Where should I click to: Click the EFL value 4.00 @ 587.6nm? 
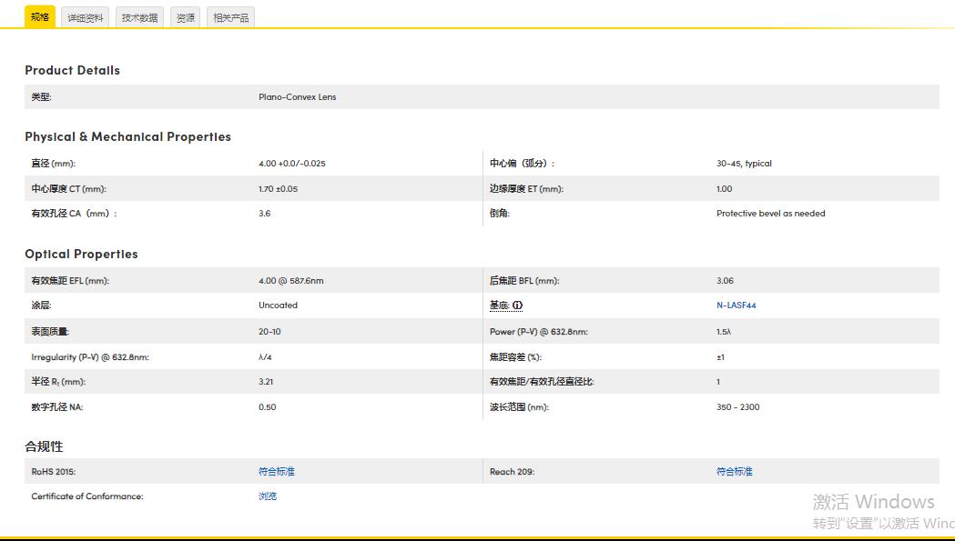coord(290,281)
